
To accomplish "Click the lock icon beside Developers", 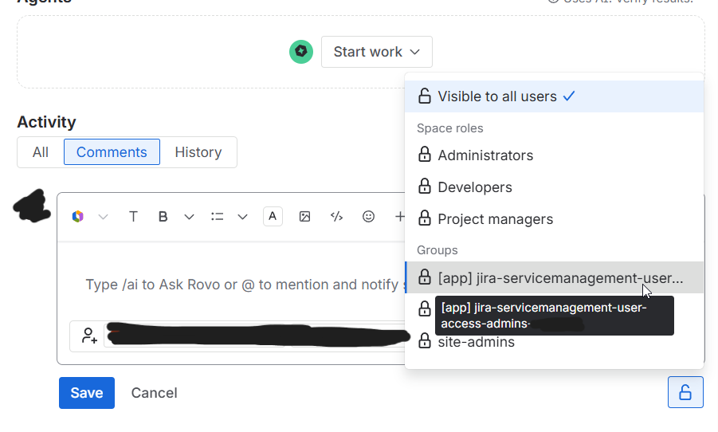I will click(425, 186).
